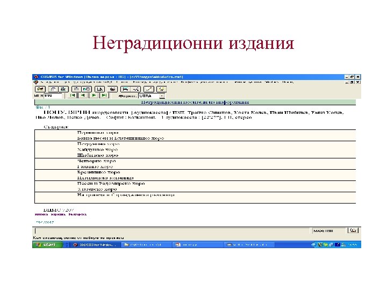Click the green header banner text
387x290 pixels.
195,102
